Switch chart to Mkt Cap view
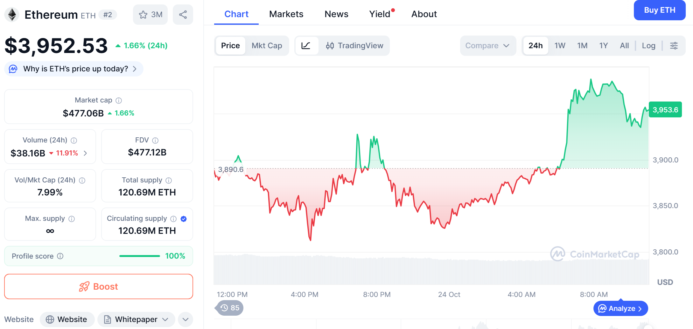The image size is (693, 329). click(x=267, y=46)
